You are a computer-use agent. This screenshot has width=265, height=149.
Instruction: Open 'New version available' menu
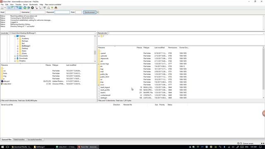53,5
